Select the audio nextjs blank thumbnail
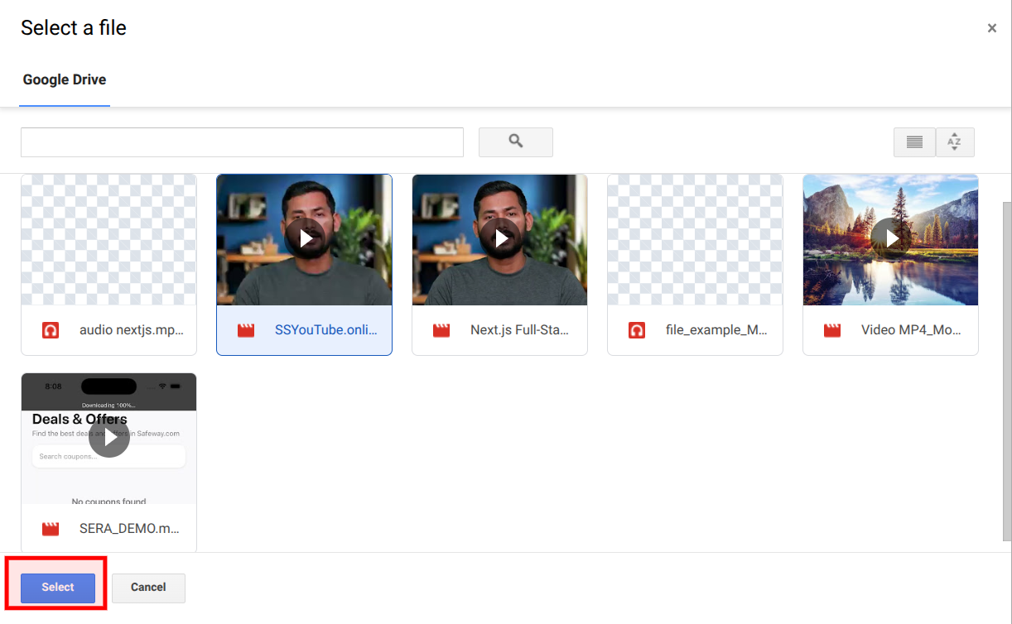 [108, 240]
